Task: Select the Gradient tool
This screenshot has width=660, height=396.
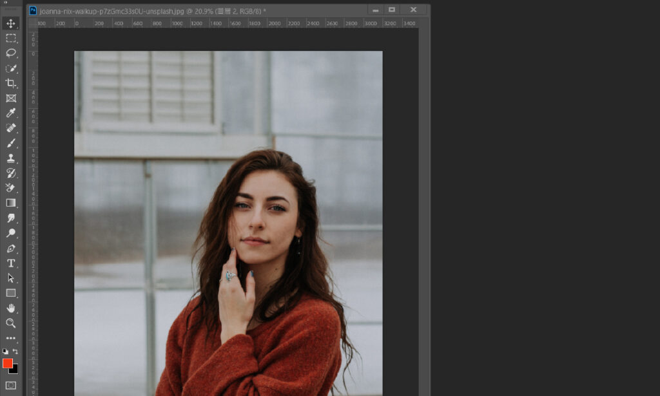Action: coord(11,203)
